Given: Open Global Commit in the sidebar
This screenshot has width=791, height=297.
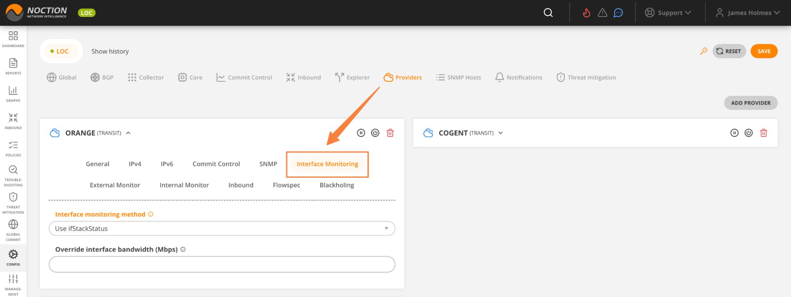Looking at the screenshot, I should click(x=13, y=230).
